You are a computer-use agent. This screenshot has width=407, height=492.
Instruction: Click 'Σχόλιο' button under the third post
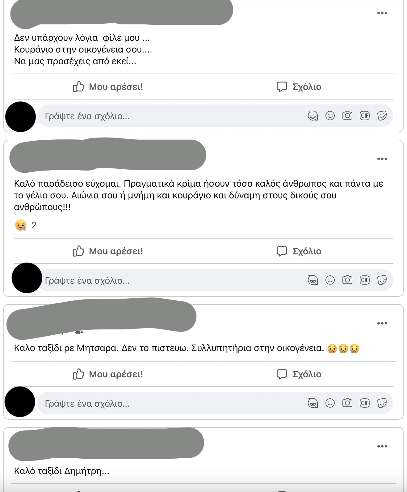coord(299,374)
